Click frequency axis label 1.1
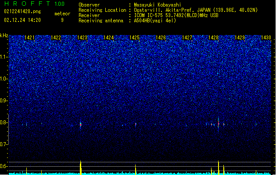The width and height of the screenshot is (276, 175). (x=4, y=57)
